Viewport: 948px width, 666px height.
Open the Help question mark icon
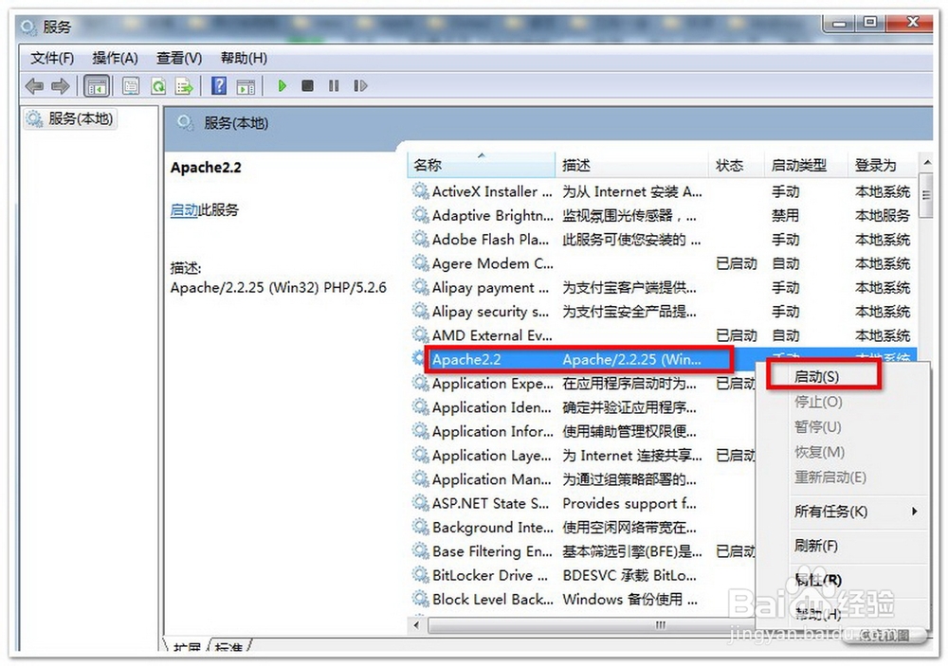[219, 86]
